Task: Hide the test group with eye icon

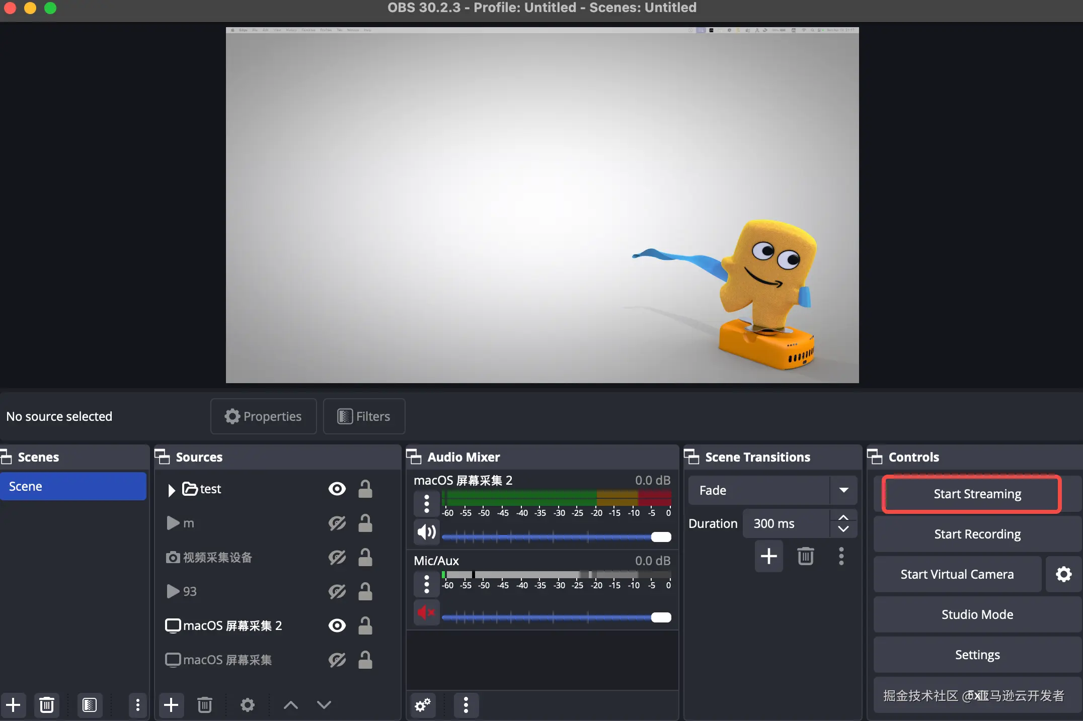Action: point(337,489)
